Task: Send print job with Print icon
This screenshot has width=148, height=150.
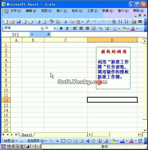Action: point(38,22)
